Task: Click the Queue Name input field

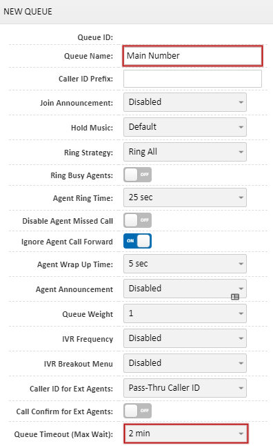Action: click(192, 56)
